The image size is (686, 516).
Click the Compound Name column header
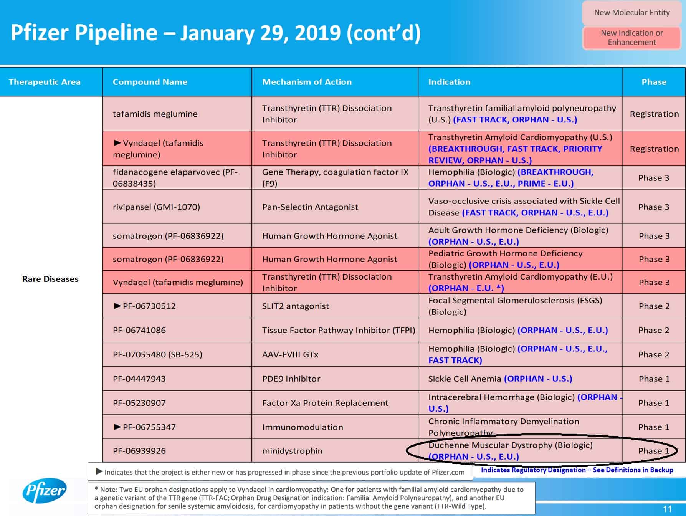click(150, 82)
